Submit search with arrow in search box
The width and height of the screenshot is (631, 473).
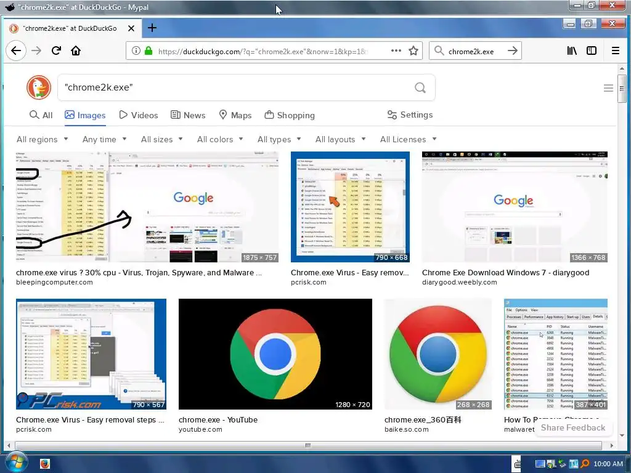tap(512, 51)
